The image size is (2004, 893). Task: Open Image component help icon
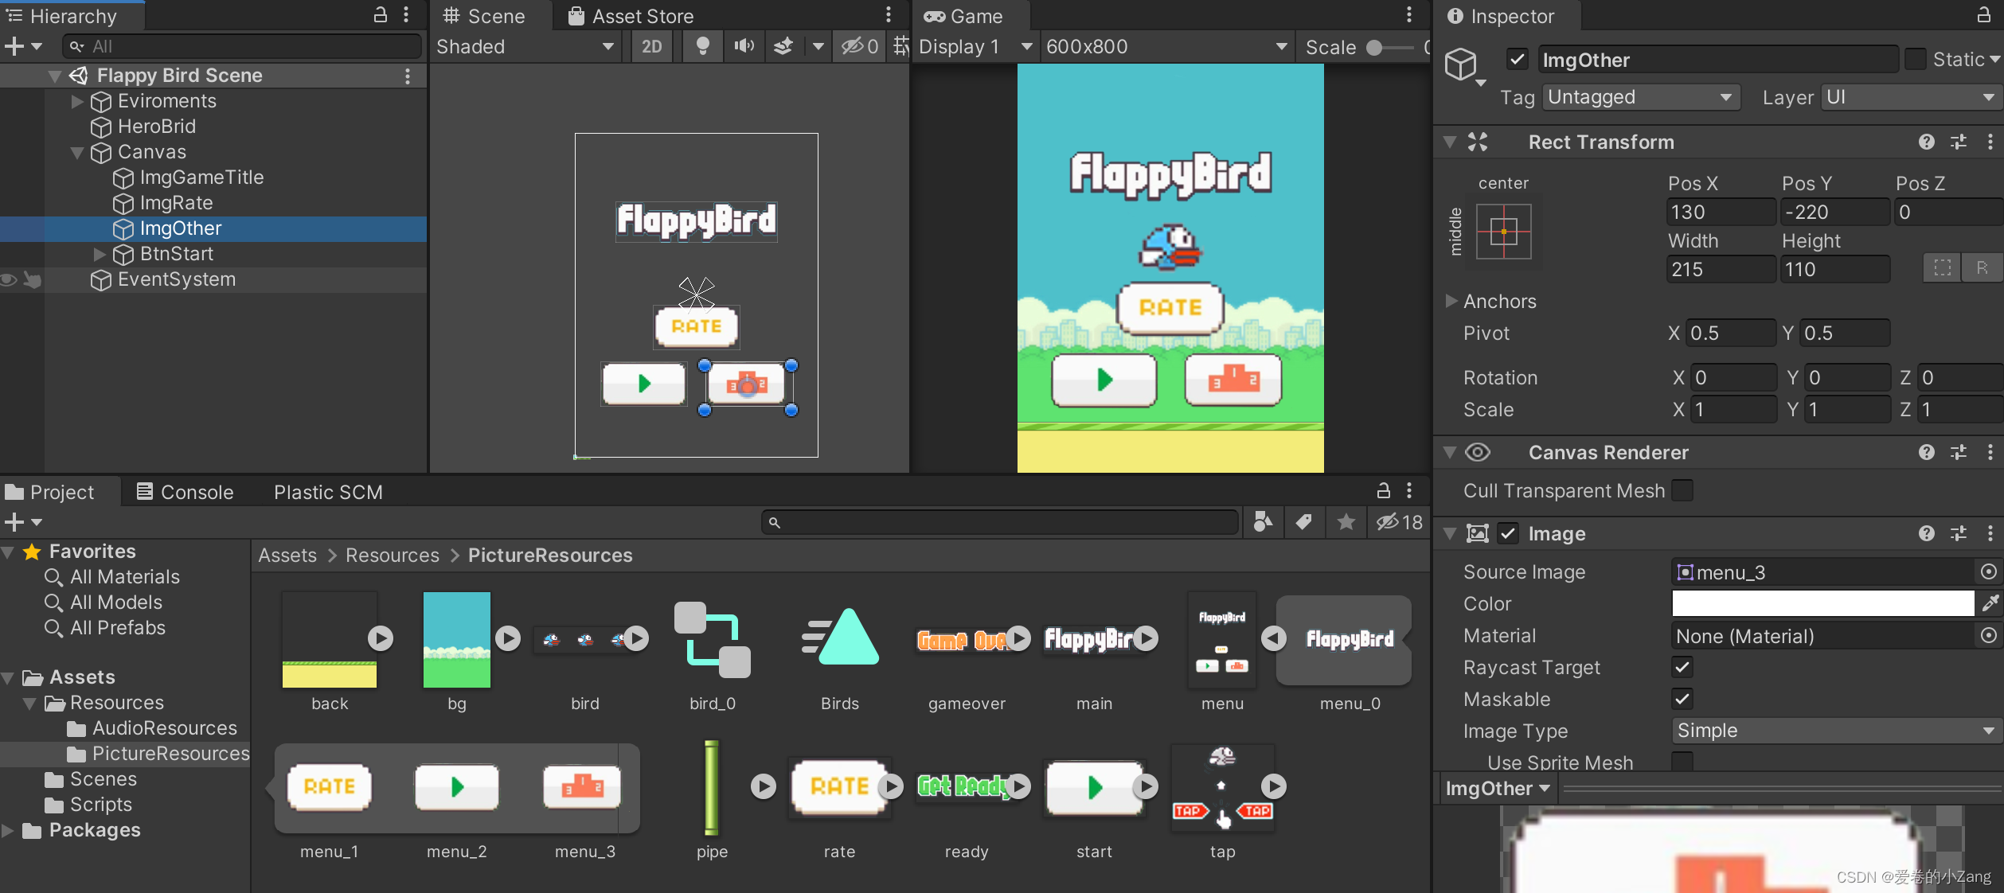pyautogui.click(x=1926, y=533)
